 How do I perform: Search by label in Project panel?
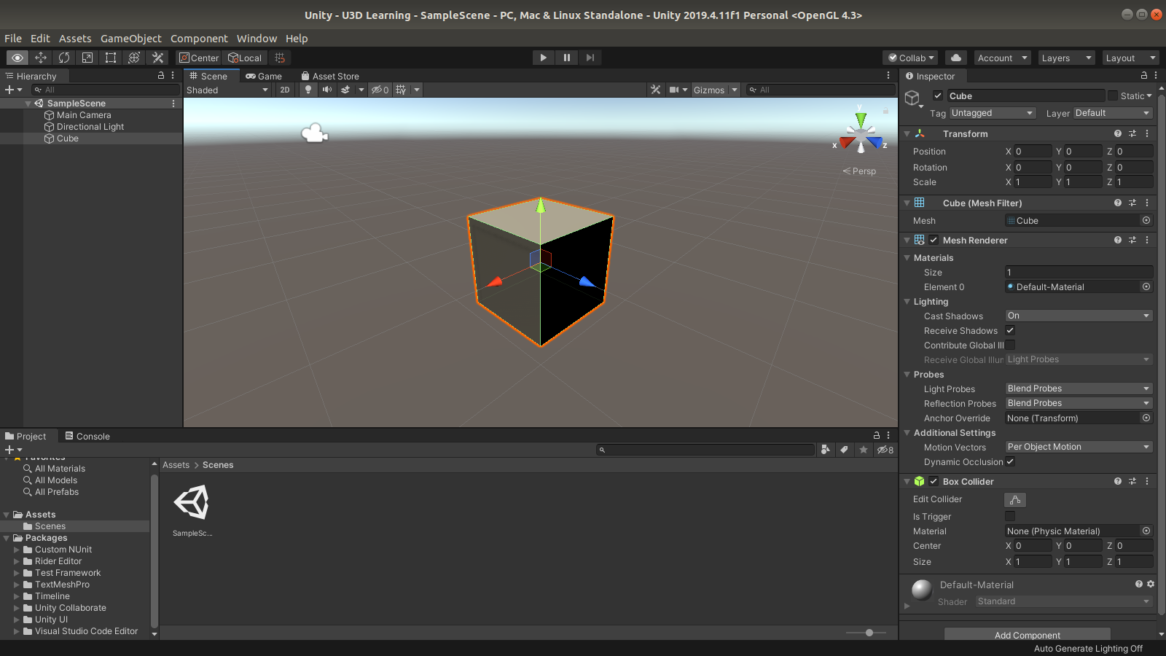[844, 450]
